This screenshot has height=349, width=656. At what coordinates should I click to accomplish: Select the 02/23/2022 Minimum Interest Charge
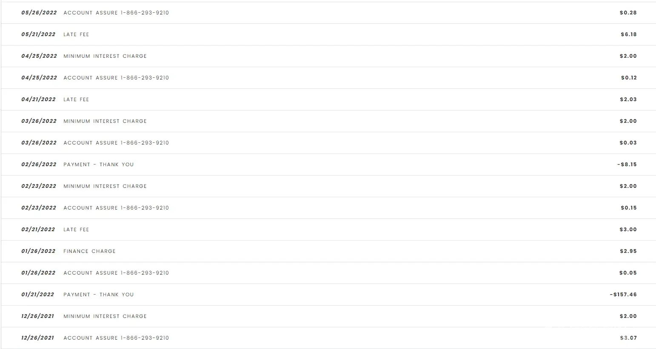(x=328, y=186)
